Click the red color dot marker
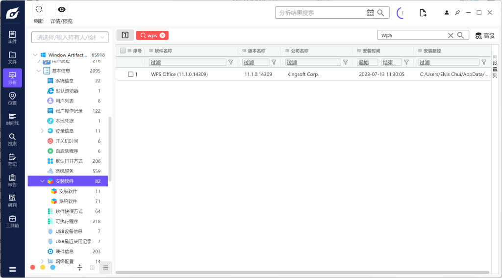Screen dimensions: 502x278 (x=32, y=267)
